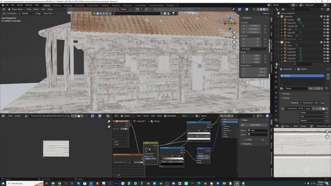This screenshot has width=331, height=186.
Task: Open the wrench Modifiers properties tab
Action: [x=276, y=97]
